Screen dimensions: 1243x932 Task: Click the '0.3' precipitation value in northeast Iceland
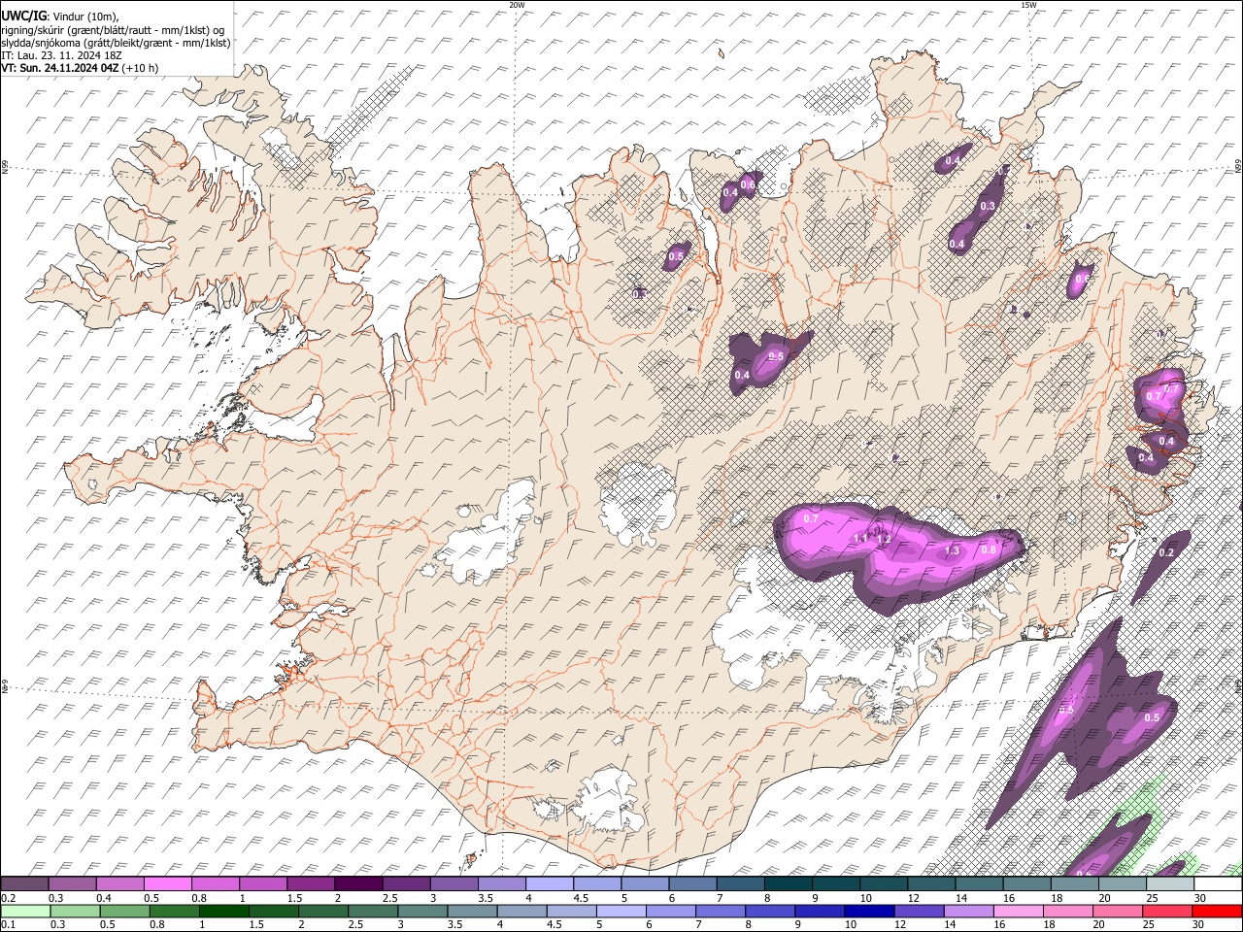pyautogui.click(x=988, y=206)
